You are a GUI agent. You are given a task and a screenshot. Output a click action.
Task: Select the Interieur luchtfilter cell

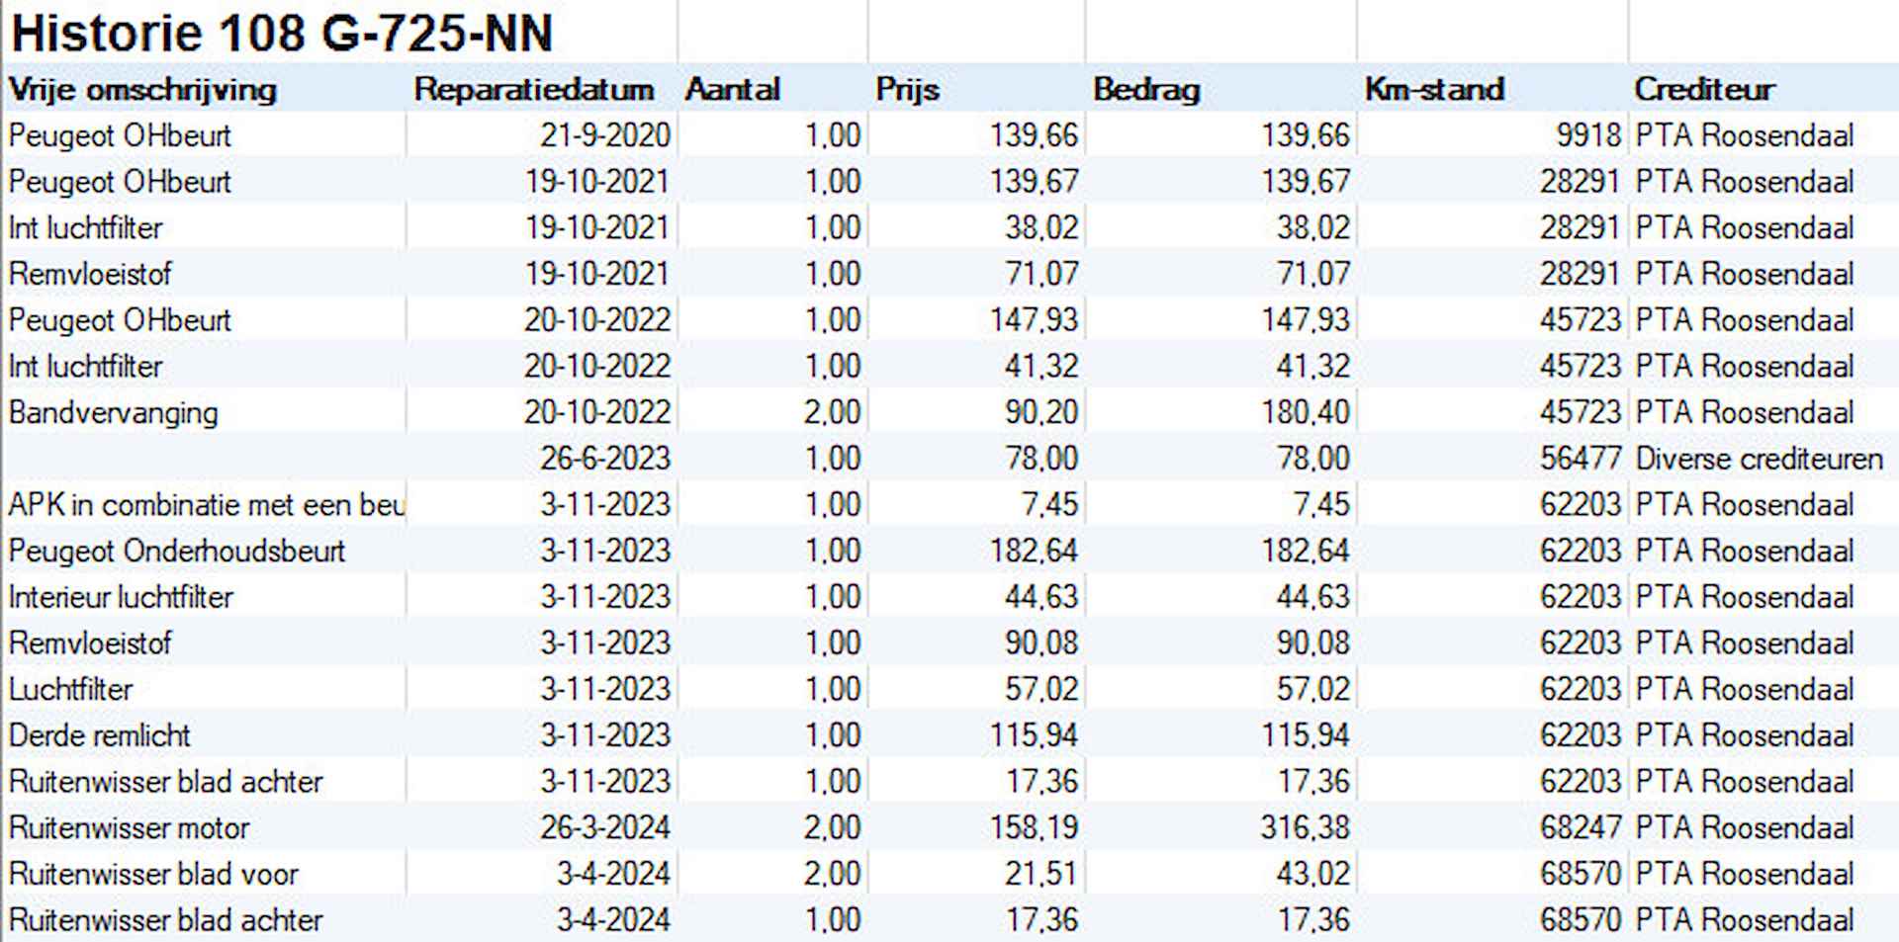[x=121, y=597]
